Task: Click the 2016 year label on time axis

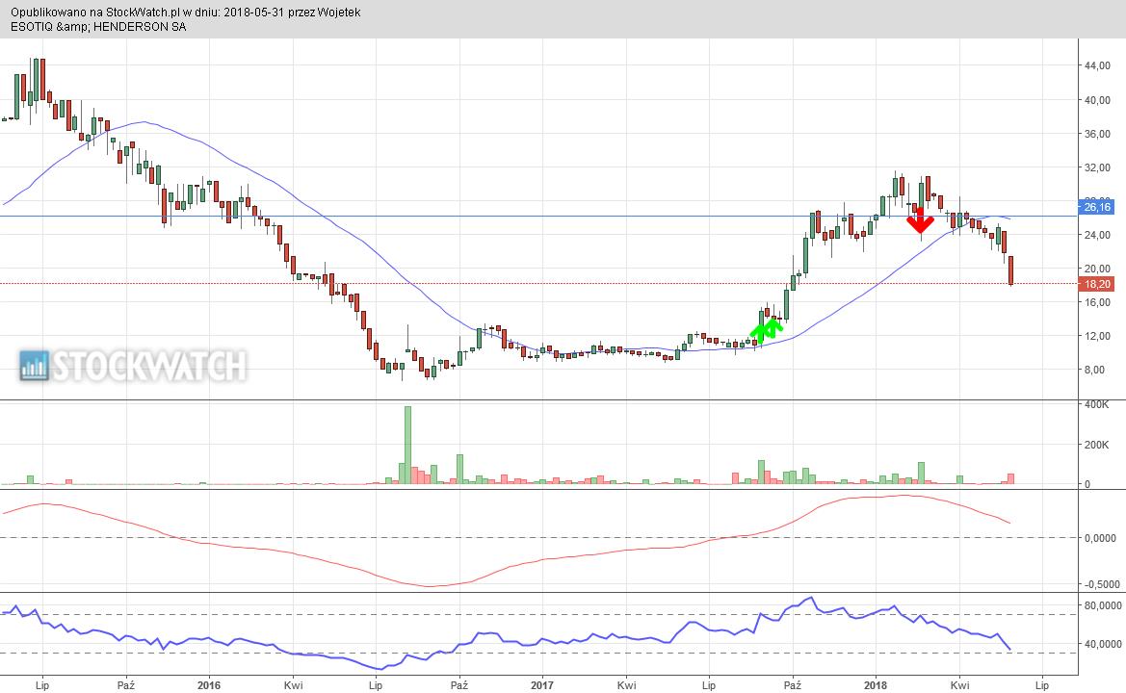Action: pos(209,685)
